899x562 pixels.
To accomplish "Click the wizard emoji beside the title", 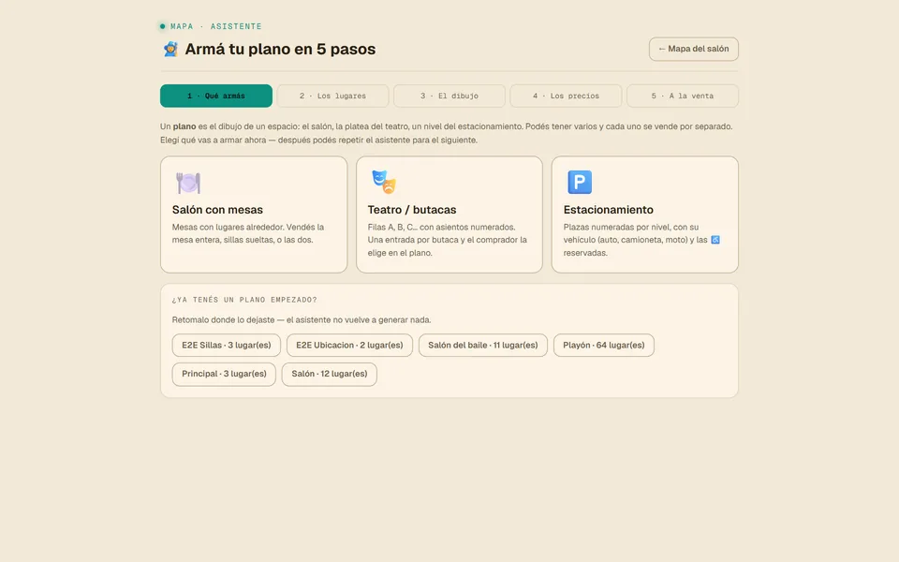I will coord(170,50).
